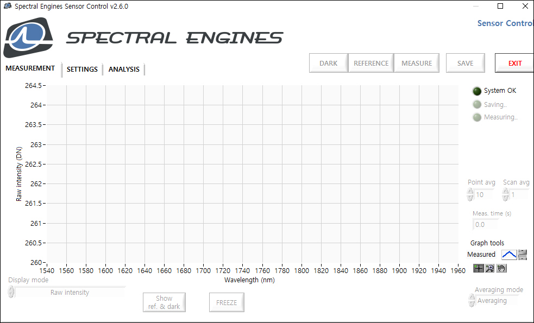Take a REFERENCE measurement
Viewport: 534px width, 323px height.
[371, 63]
